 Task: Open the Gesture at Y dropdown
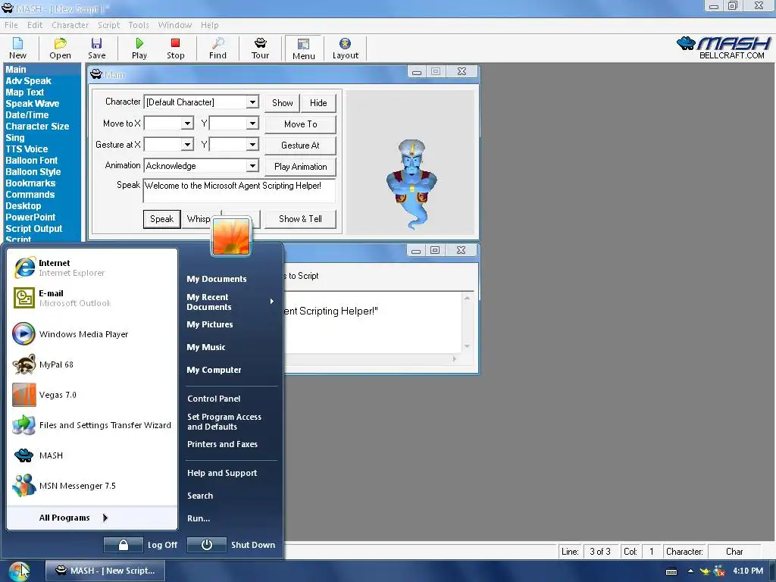[x=252, y=145]
